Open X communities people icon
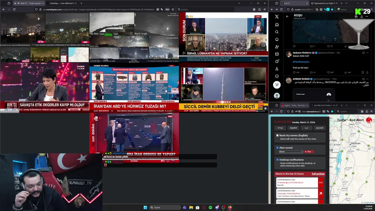 click(277, 47)
